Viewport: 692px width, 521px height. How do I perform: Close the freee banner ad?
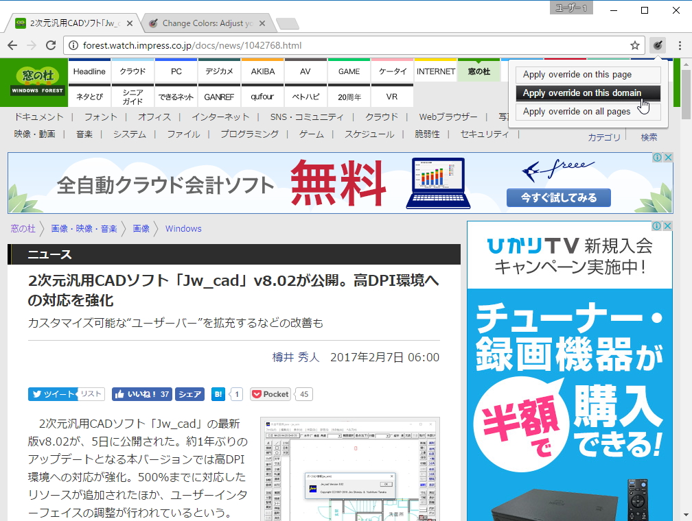point(668,157)
